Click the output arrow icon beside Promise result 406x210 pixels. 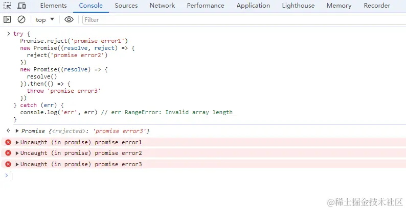tap(8, 130)
